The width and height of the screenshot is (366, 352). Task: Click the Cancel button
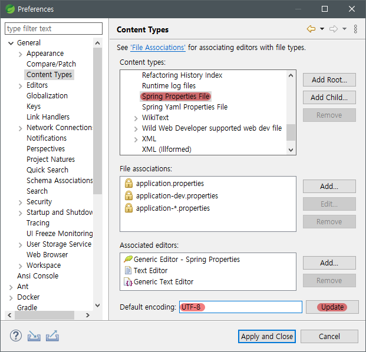click(x=329, y=336)
